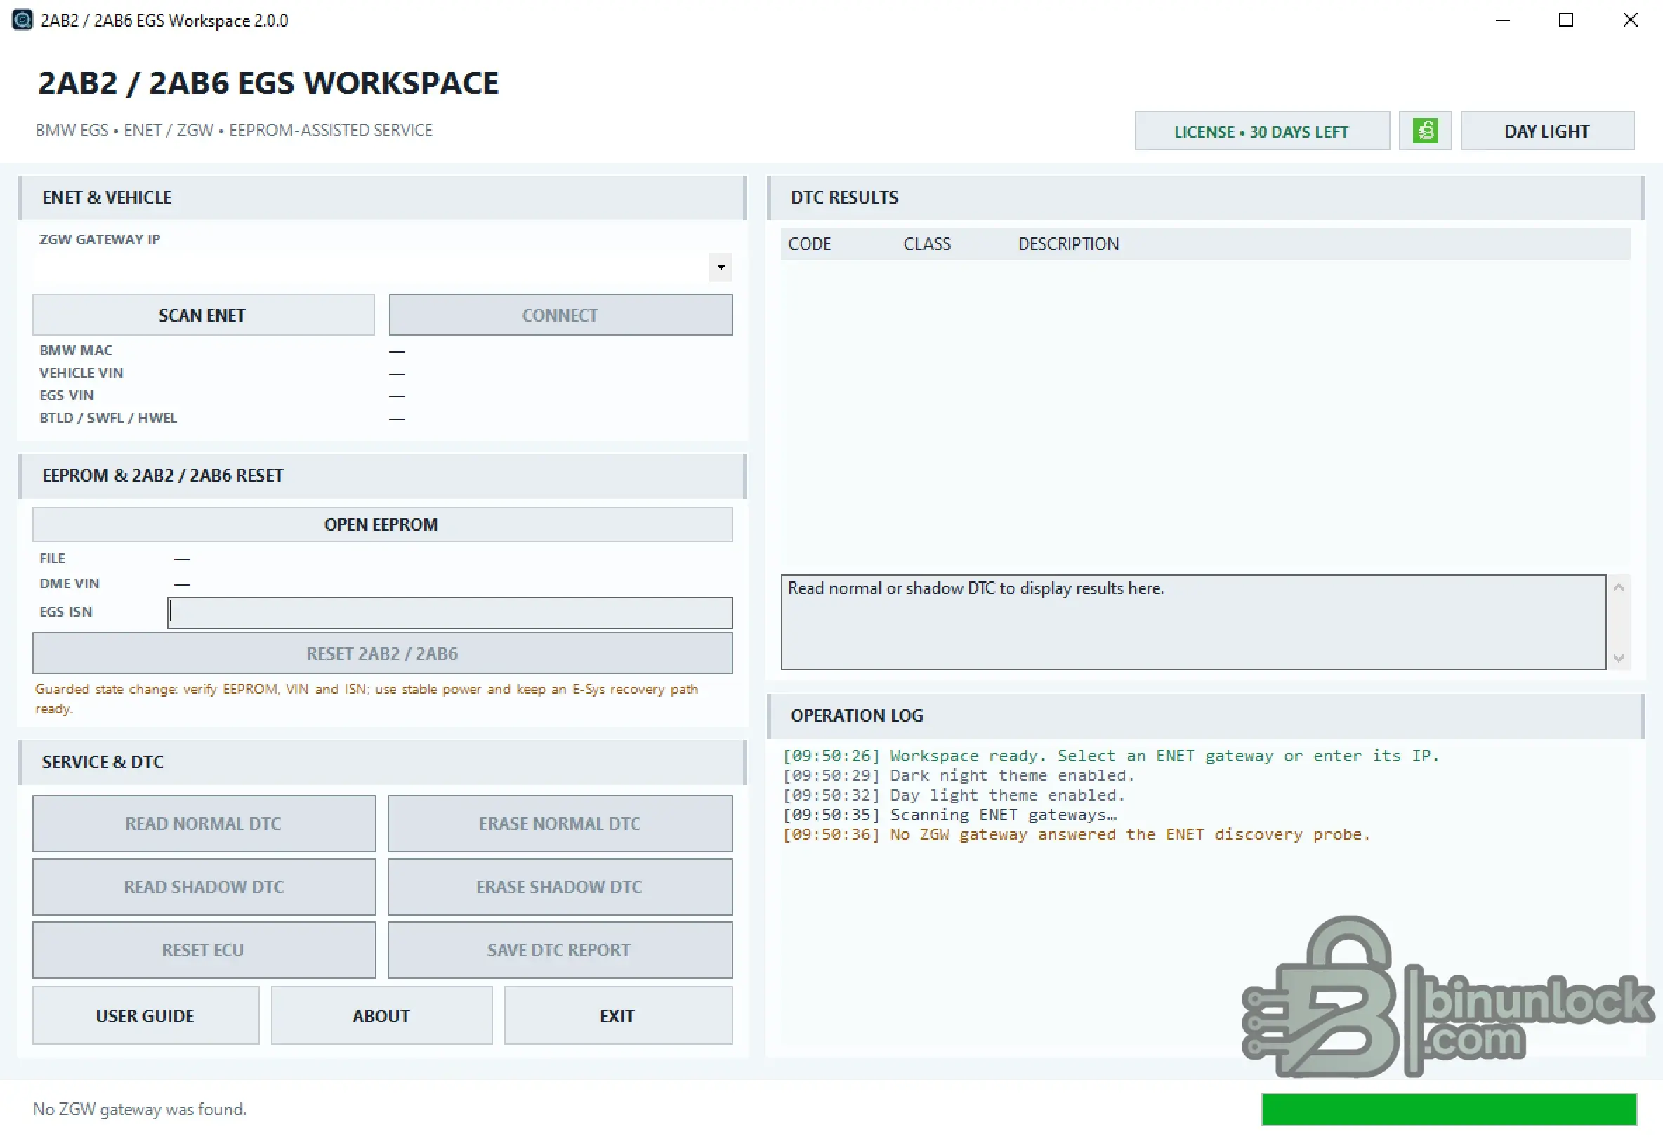Click the log line 'Scanning ENET gateways…'
This screenshot has height=1139, width=1663.
click(x=949, y=815)
